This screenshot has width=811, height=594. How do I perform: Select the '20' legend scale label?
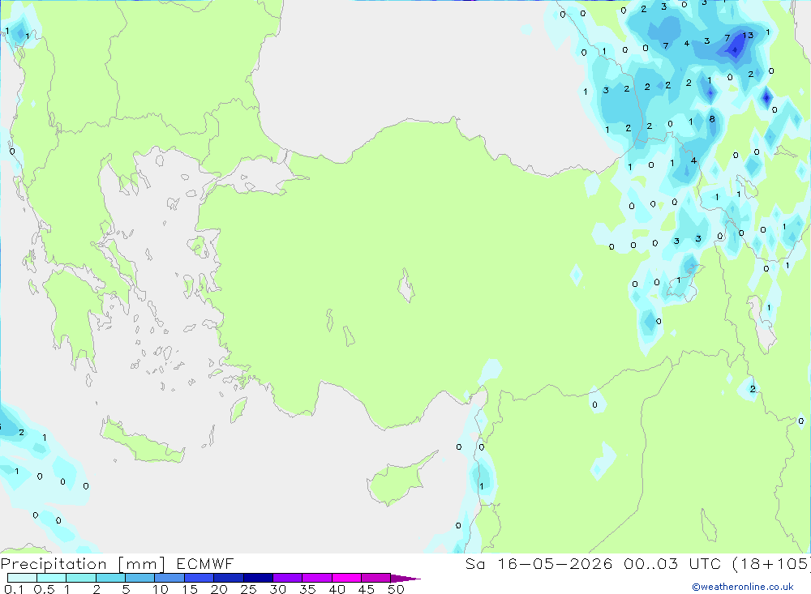[x=219, y=589]
